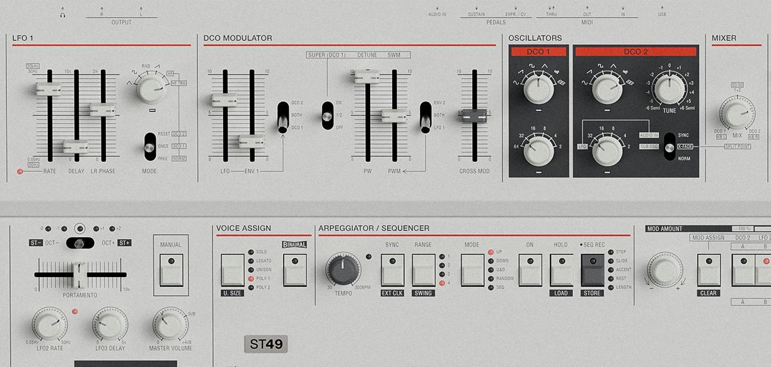The width and height of the screenshot is (771, 367).
Task: Enable the arpeggiator Hold button
Action: 560,270
